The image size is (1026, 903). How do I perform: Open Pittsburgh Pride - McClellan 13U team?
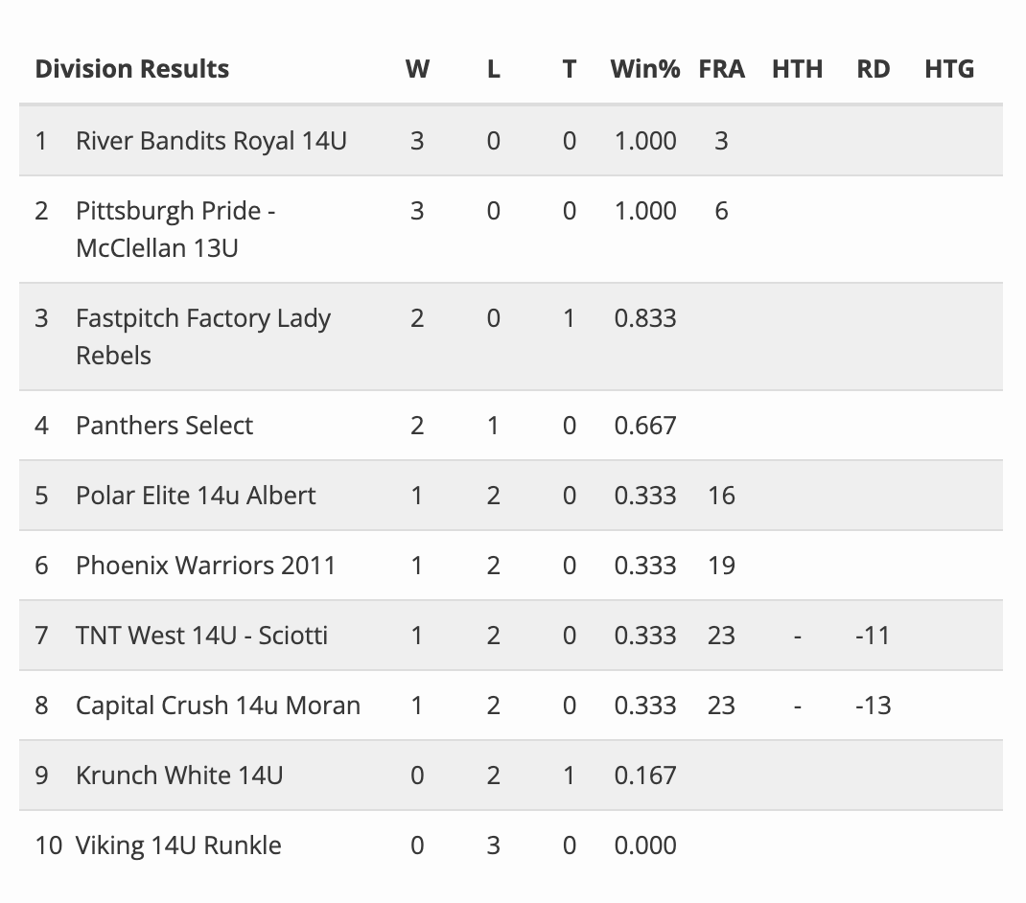tap(175, 229)
